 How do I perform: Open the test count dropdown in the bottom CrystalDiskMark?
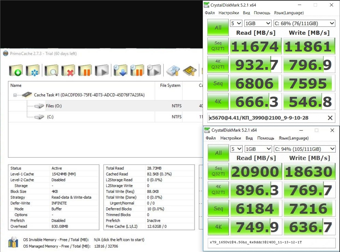tap(237, 149)
